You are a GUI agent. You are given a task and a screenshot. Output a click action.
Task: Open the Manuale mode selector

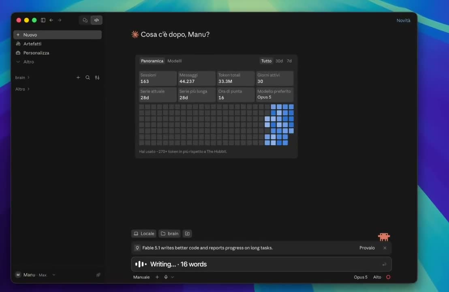click(x=141, y=277)
